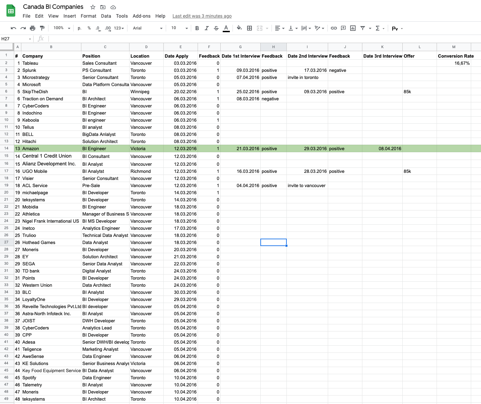The height and width of the screenshot is (404, 481).
Task: Select the Paint format tool
Action: point(42,28)
